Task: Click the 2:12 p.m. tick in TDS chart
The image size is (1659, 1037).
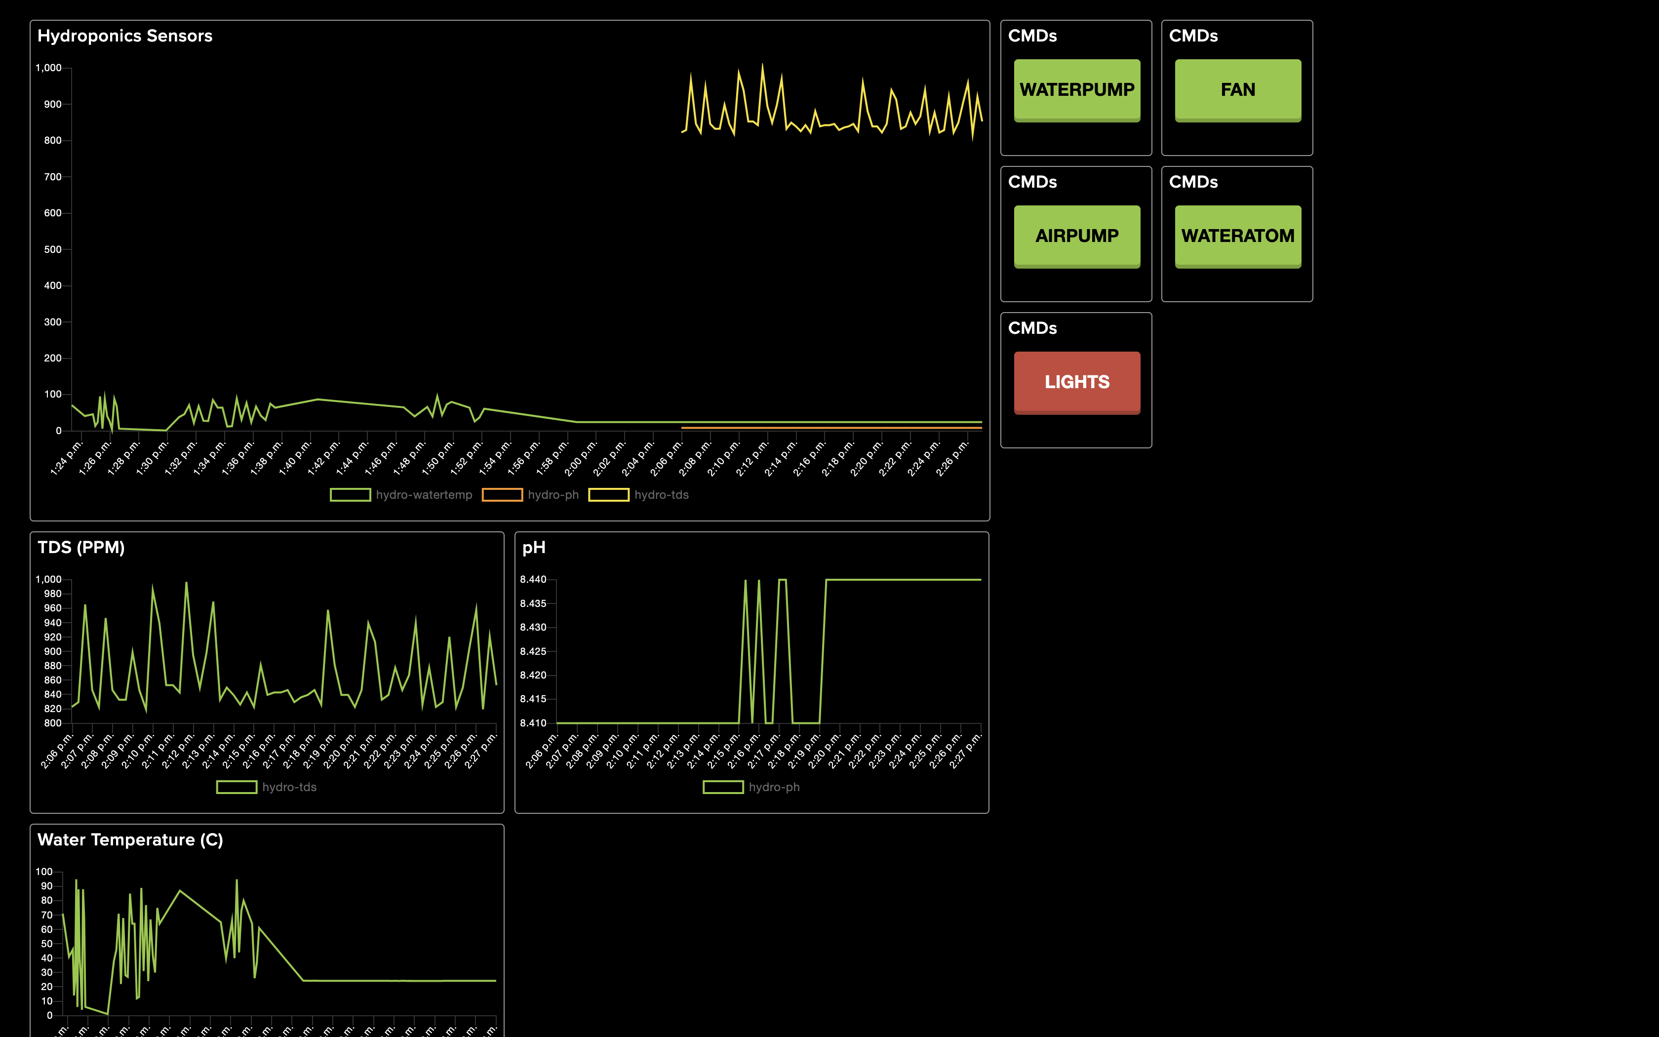Action: 178,751
